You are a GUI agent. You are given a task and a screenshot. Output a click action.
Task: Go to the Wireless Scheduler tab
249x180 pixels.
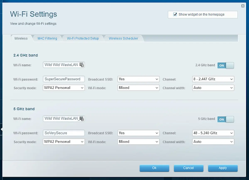pyautogui.click(x=124, y=38)
